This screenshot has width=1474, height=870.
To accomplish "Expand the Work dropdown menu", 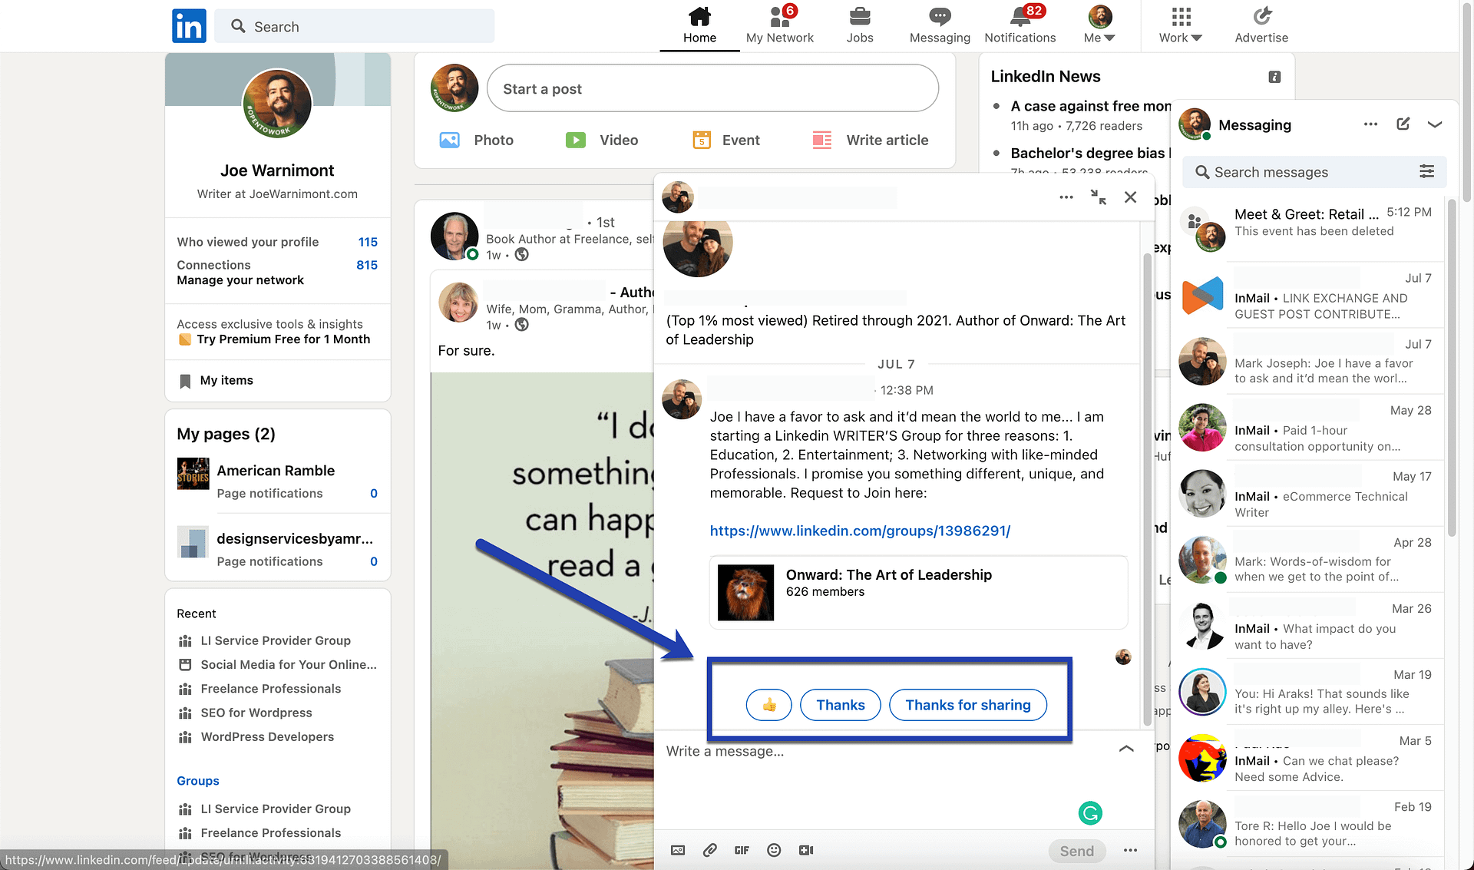I will click(x=1179, y=25).
